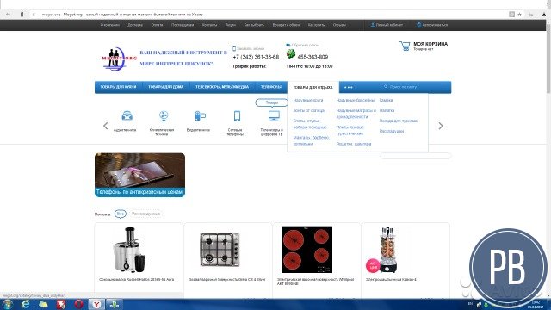Viewport: 551px width, 310px height.
Task: Launch Internet Explorer from taskbar
Action: tap(26, 304)
